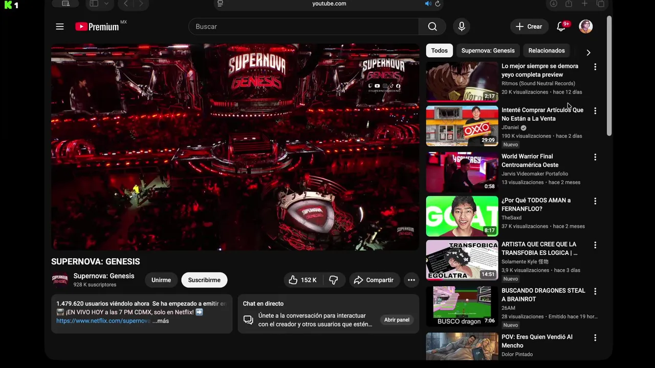Screen dimensions: 655x368
Task: Open the TheSaxd channel name
Action: (511, 218)
